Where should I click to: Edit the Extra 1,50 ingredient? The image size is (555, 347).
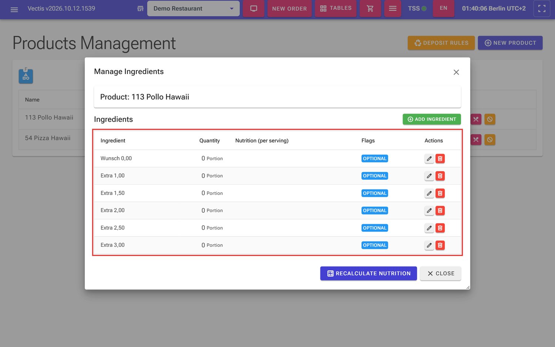tap(429, 193)
